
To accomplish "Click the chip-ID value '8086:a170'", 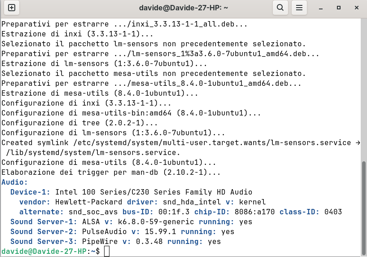I will click(x=254, y=212).
